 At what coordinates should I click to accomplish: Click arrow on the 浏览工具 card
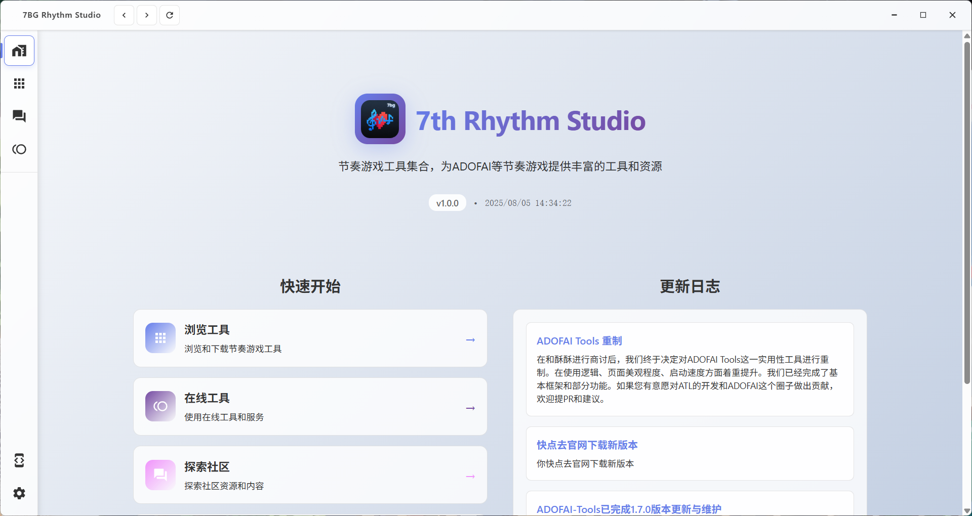click(x=470, y=340)
